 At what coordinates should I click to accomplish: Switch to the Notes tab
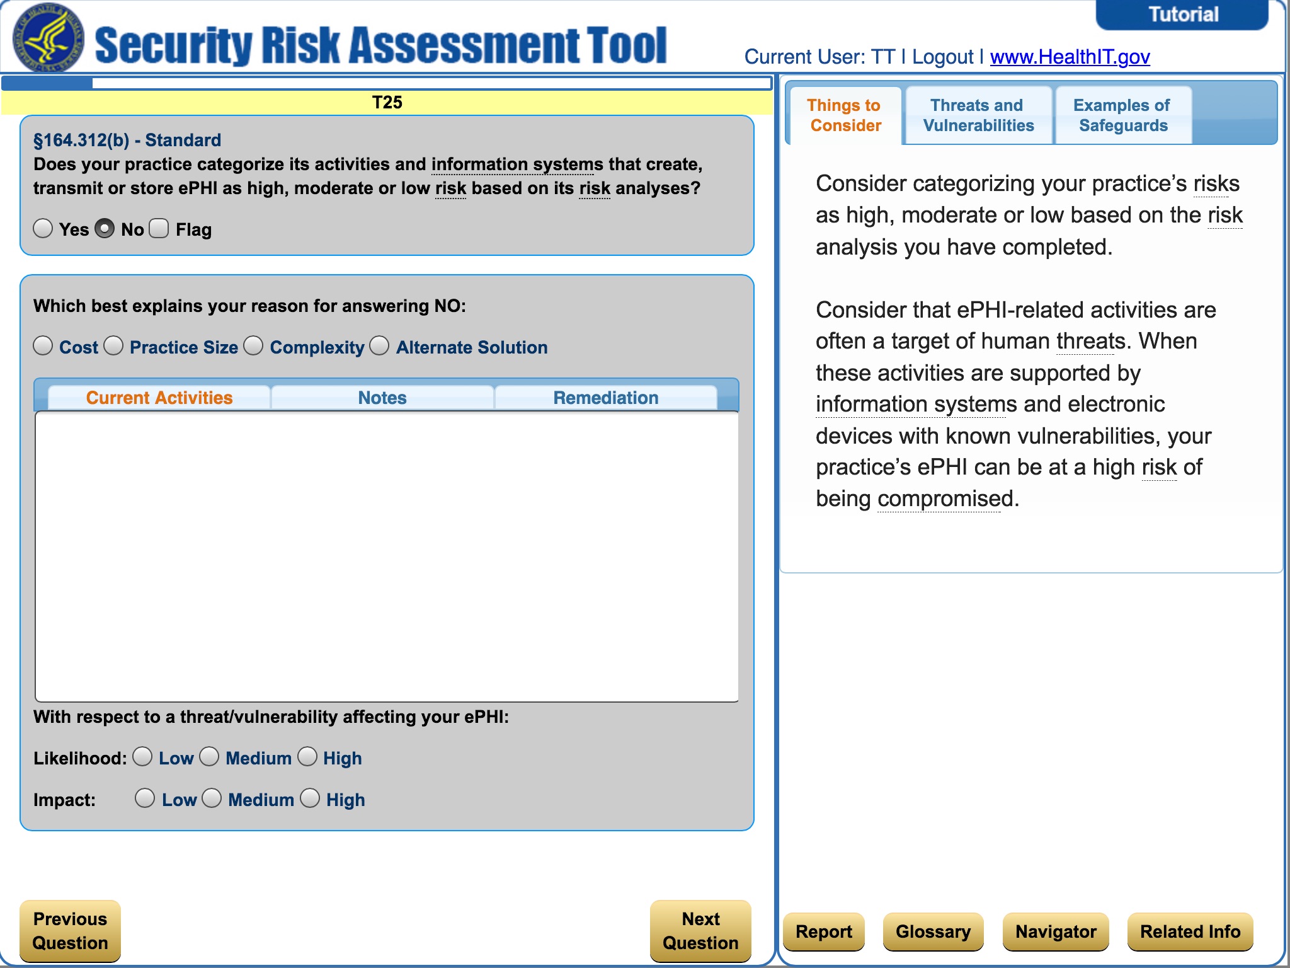[382, 398]
